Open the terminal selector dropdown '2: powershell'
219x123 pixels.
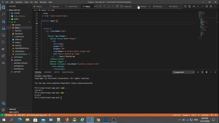183,72
